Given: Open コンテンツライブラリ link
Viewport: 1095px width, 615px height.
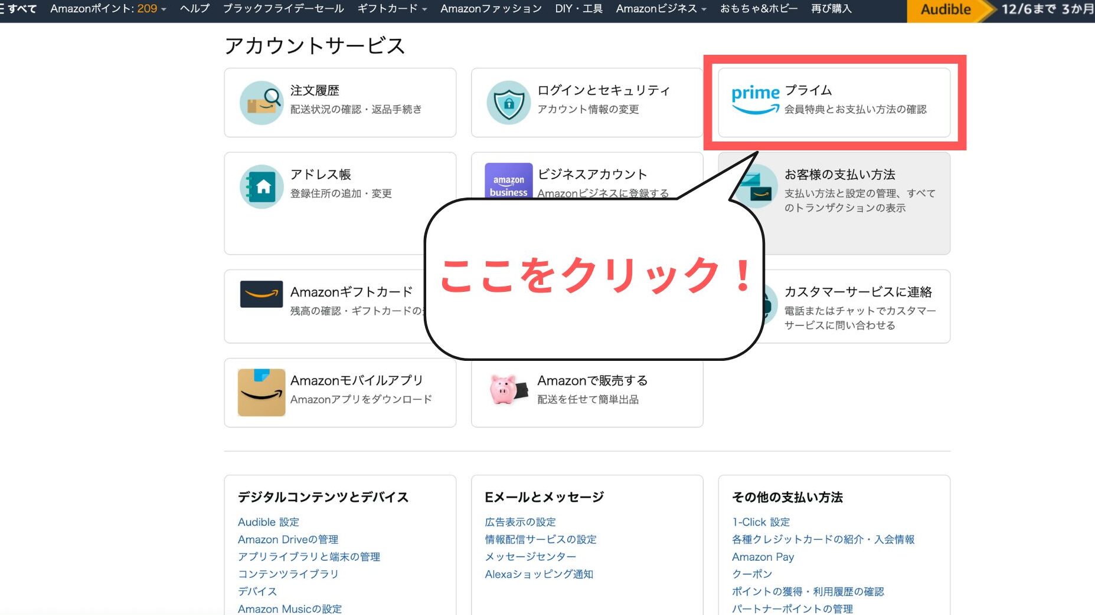Looking at the screenshot, I should coord(288,574).
